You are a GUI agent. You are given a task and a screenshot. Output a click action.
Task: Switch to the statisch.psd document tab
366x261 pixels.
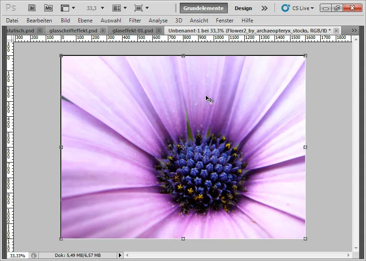[21, 31]
